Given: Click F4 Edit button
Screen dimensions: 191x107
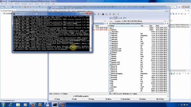Looking at the screenshot, I should [x=74, y=99].
